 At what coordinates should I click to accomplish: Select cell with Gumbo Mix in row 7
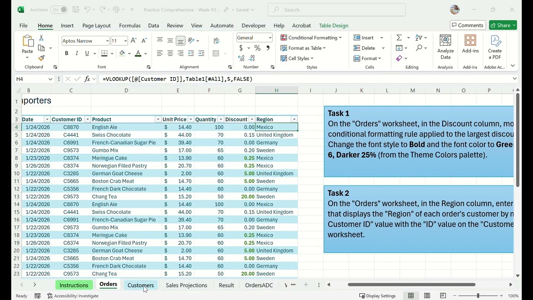pos(126,150)
